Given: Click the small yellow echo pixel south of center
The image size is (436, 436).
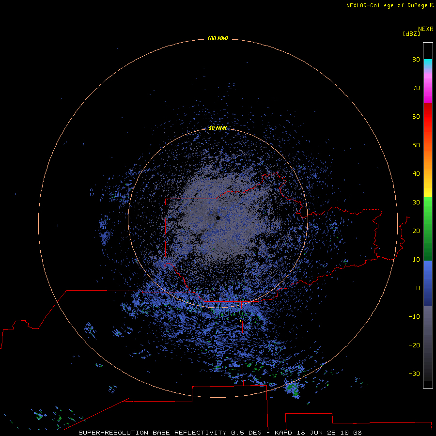Looking at the screenshot, I should (240, 321).
